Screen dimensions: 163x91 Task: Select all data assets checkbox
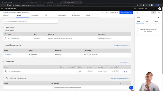coord(6,34)
